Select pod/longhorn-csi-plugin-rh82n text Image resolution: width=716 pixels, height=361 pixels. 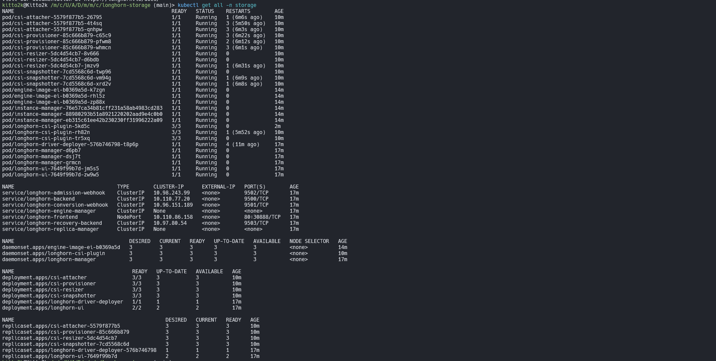click(x=46, y=132)
